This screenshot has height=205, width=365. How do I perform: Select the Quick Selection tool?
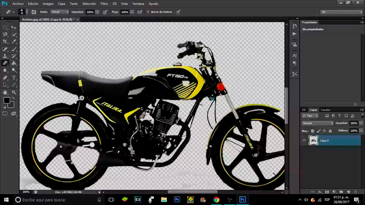(x=14, y=34)
